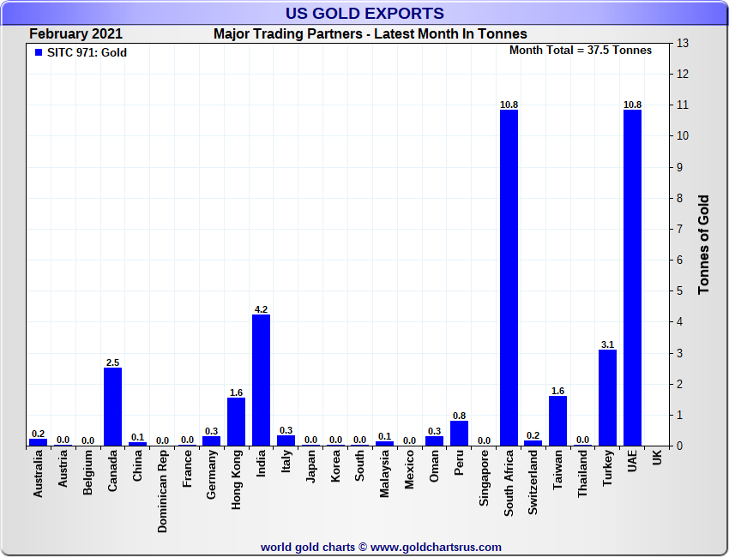
Task: Click the 0.3 value above Germany
Action: click(x=212, y=431)
